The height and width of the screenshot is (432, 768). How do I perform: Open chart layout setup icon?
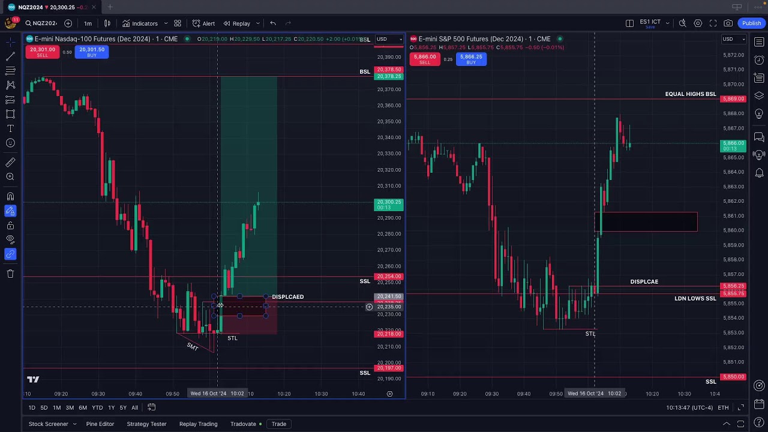coord(629,23)
